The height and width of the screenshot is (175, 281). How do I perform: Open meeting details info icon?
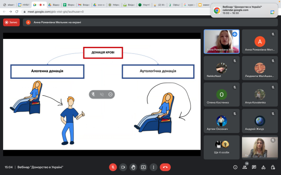(234, 167)
